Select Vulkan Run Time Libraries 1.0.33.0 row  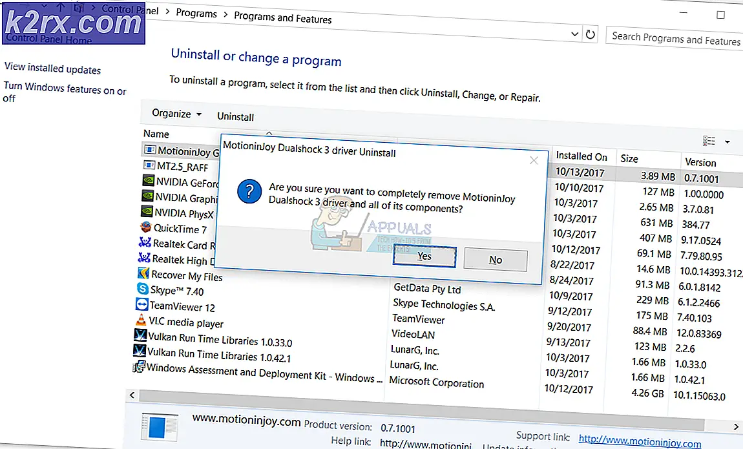point(220,340)
